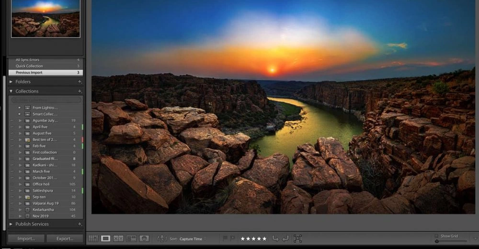
Task: Click the rotate photo left icon
Action: (x=275, y=238)
